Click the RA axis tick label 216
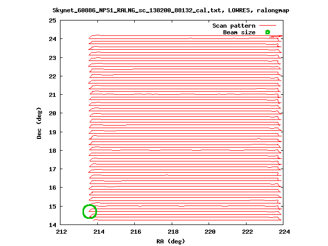328x246 pixels. [x=136, y=232]
